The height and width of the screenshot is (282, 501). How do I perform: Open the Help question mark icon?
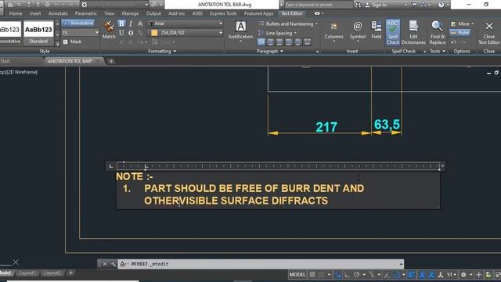441,5
